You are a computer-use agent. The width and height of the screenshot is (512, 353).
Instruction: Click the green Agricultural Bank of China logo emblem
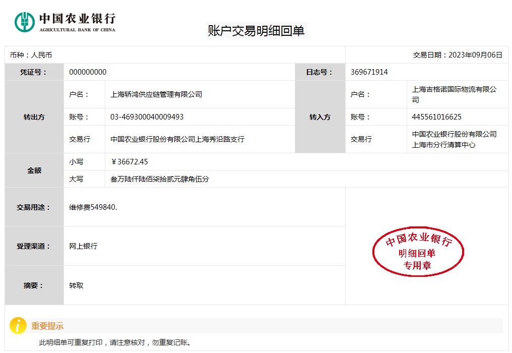25,22
